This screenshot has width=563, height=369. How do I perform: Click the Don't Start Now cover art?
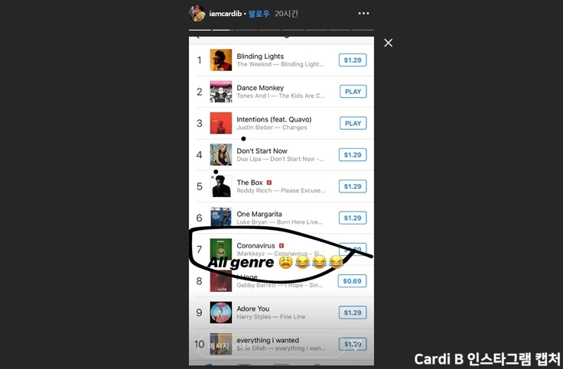coord(221,154)
